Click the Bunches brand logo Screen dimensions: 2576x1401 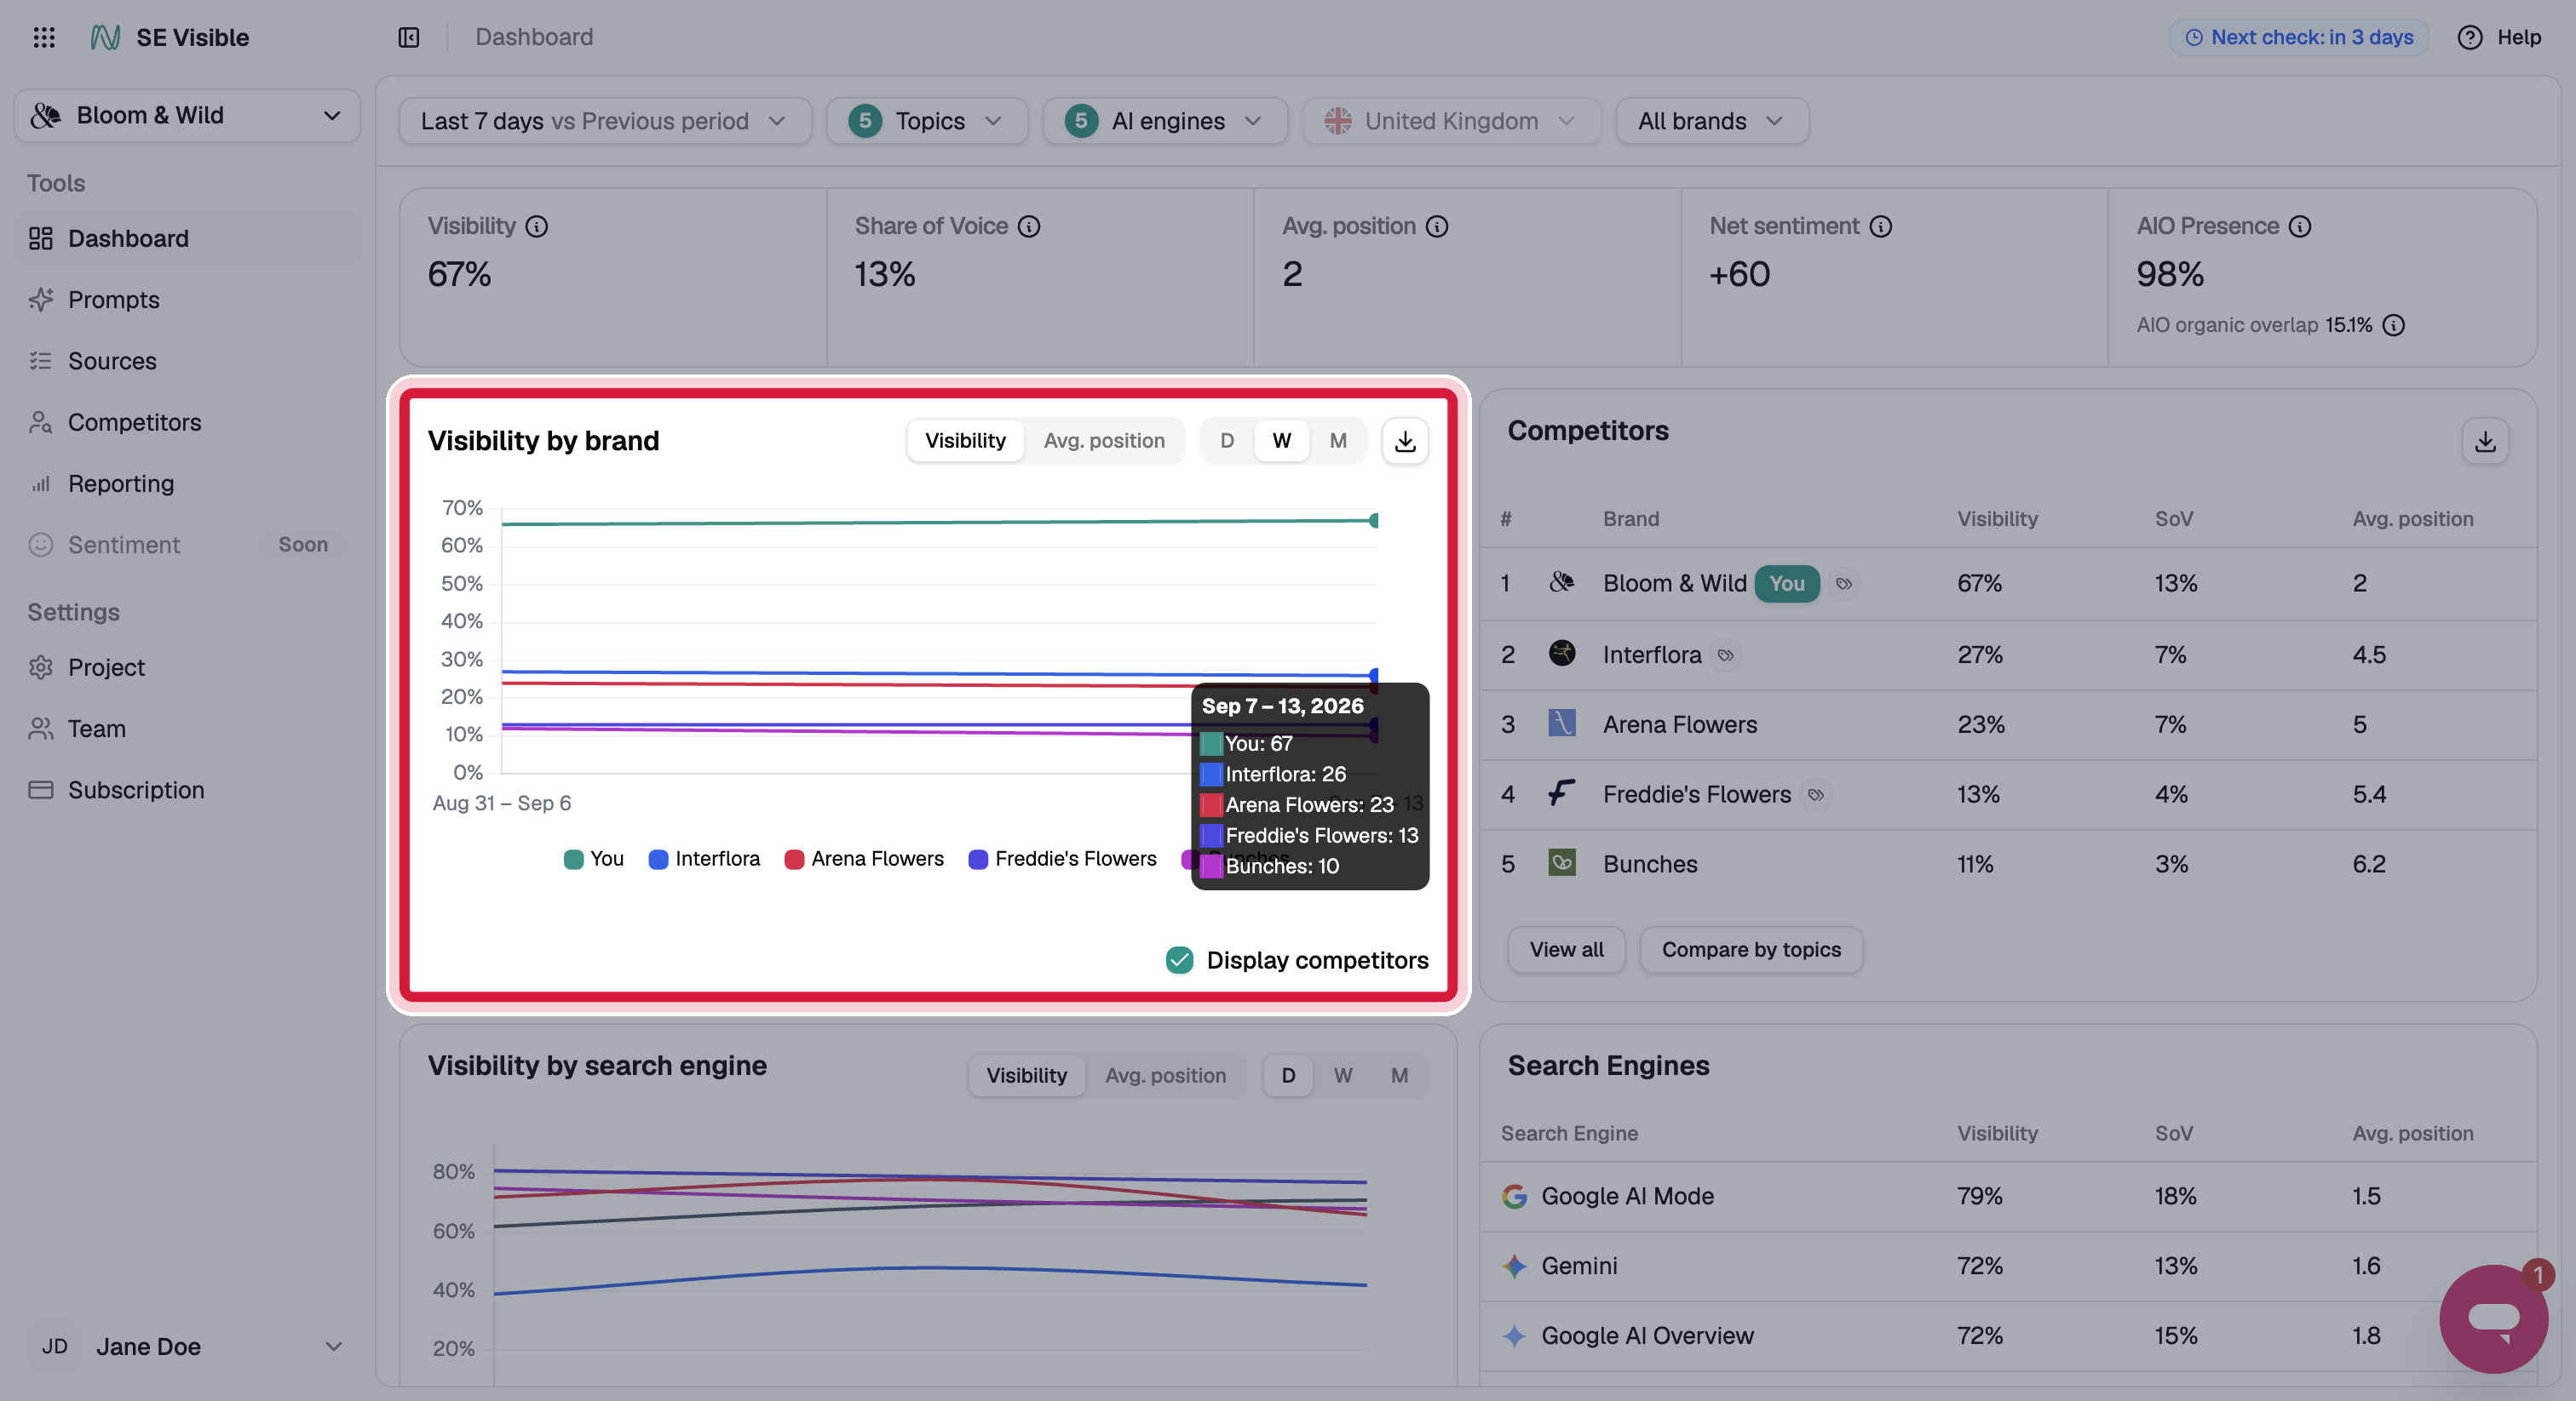(1561, 862)
